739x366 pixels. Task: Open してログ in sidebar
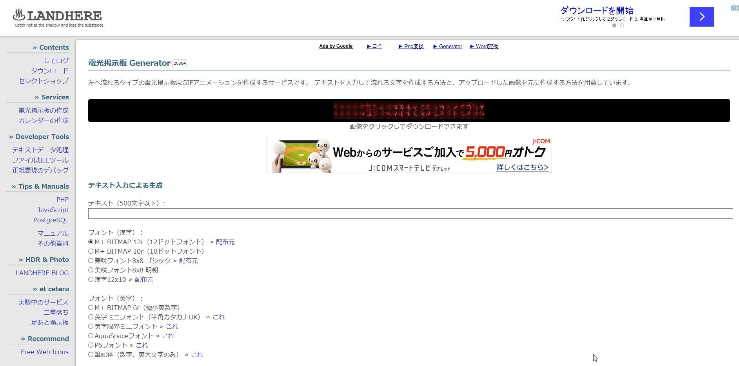pos(56,61)
